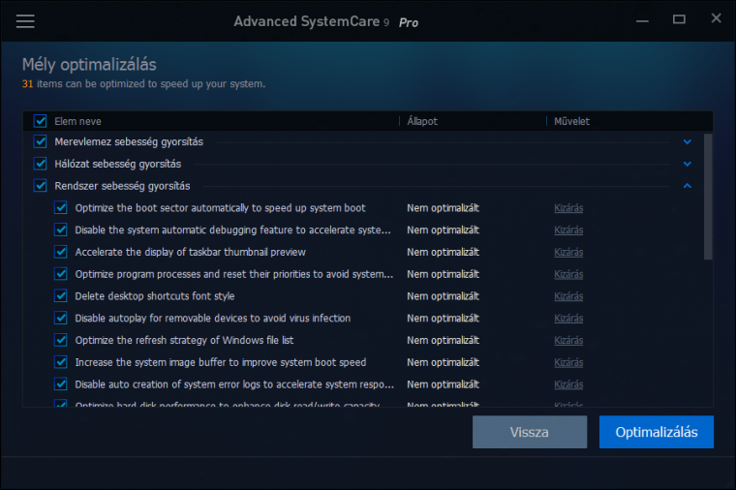Viewport: 736px width, 490px height.
Task: Click Kizárás for Delete desktop shortcuts font style
Action: click(568, 296)
